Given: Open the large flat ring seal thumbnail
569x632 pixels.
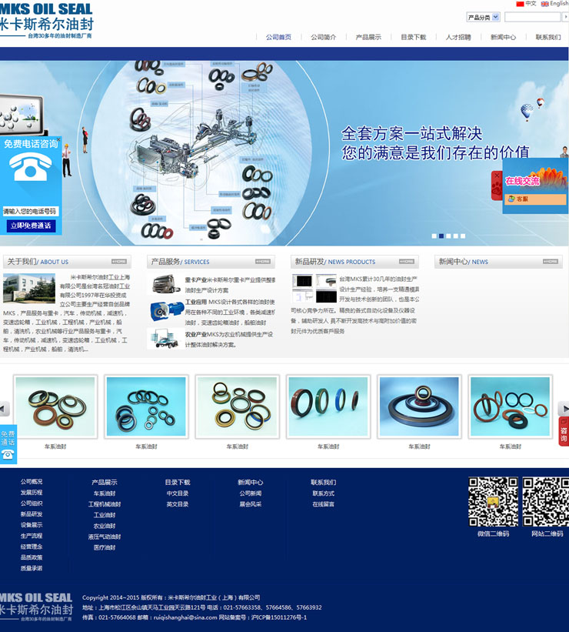Looking at the screenshot, I should click(419, 406).
